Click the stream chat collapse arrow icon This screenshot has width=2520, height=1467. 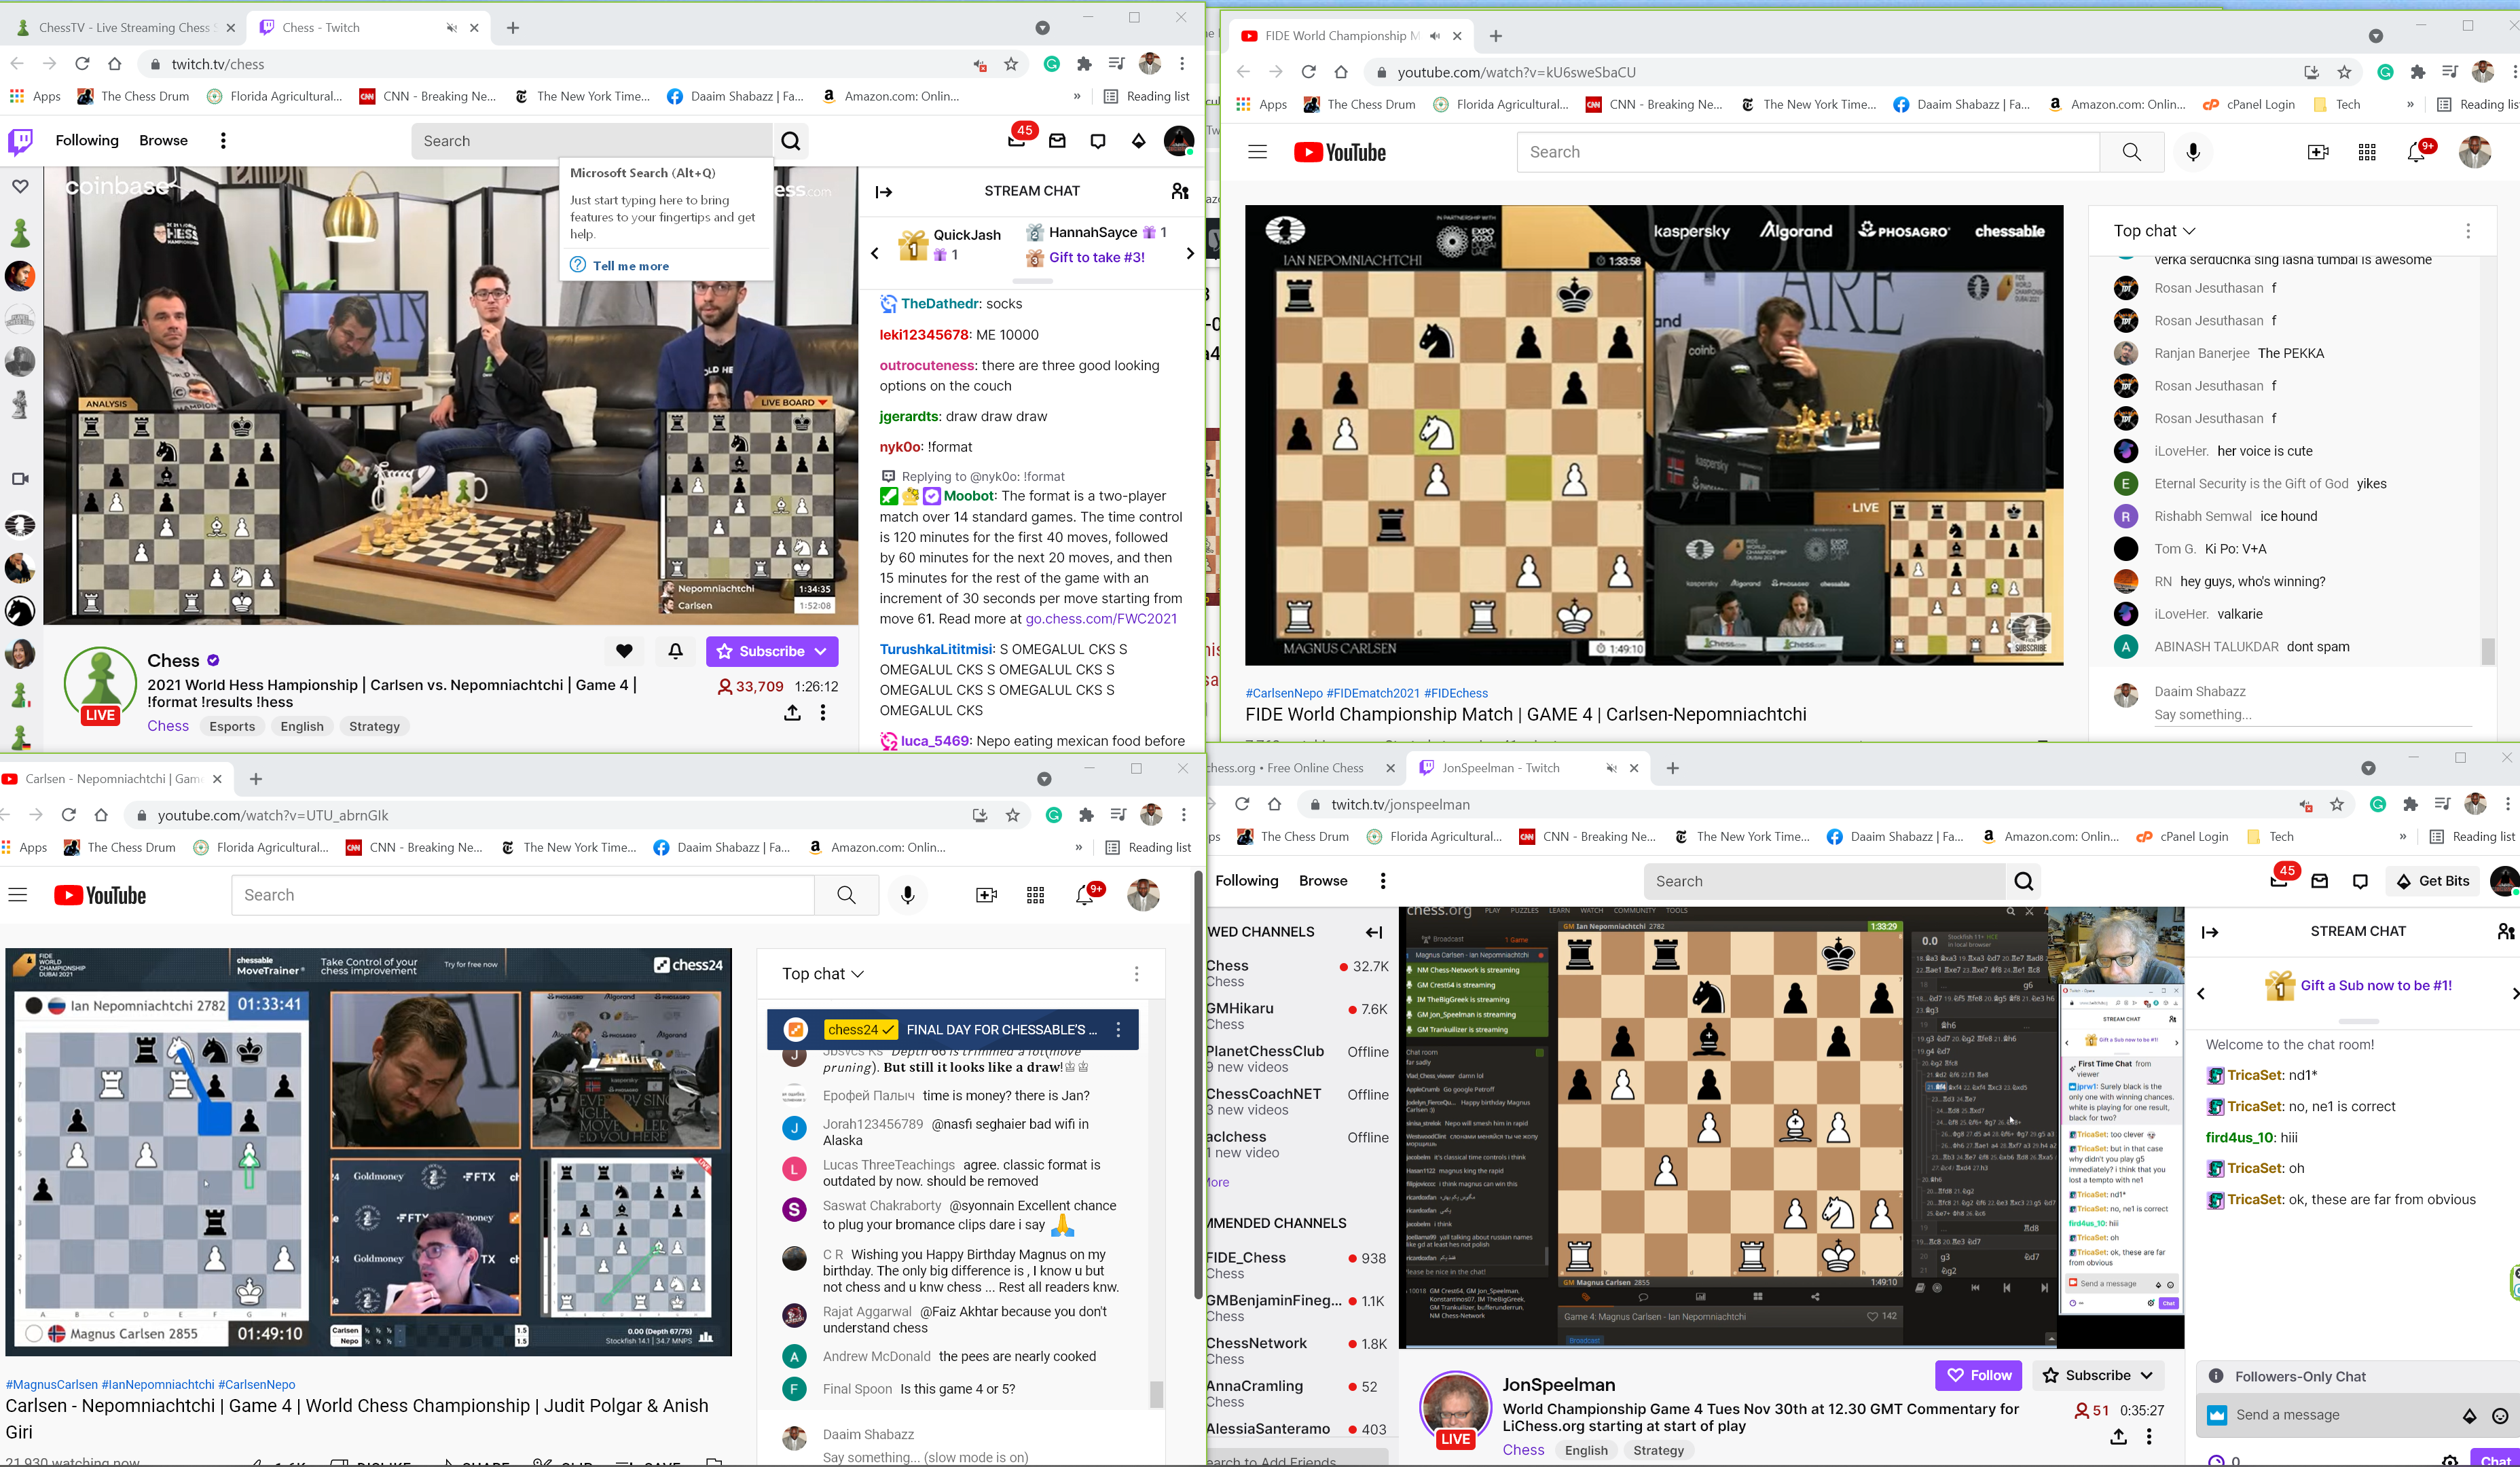tap(885, 190)
